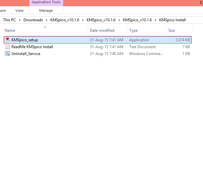Go to Downloads via the breadcrumb
The width and height of the screenshot is (203, 170).
(33, 20)
